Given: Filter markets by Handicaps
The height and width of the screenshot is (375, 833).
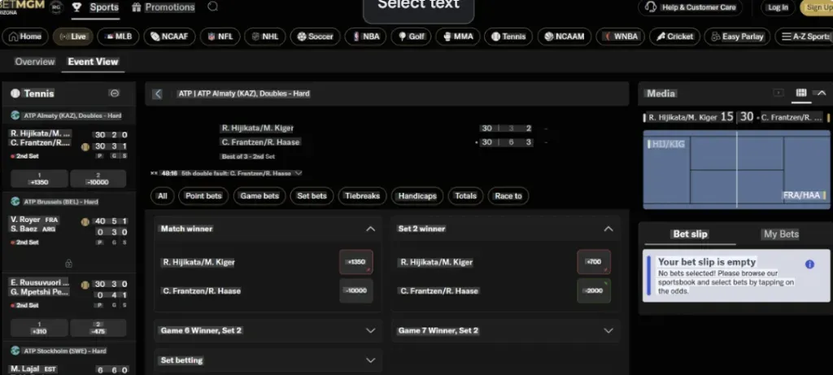Looking at the screenshot, I should click(x=417, y=196).
